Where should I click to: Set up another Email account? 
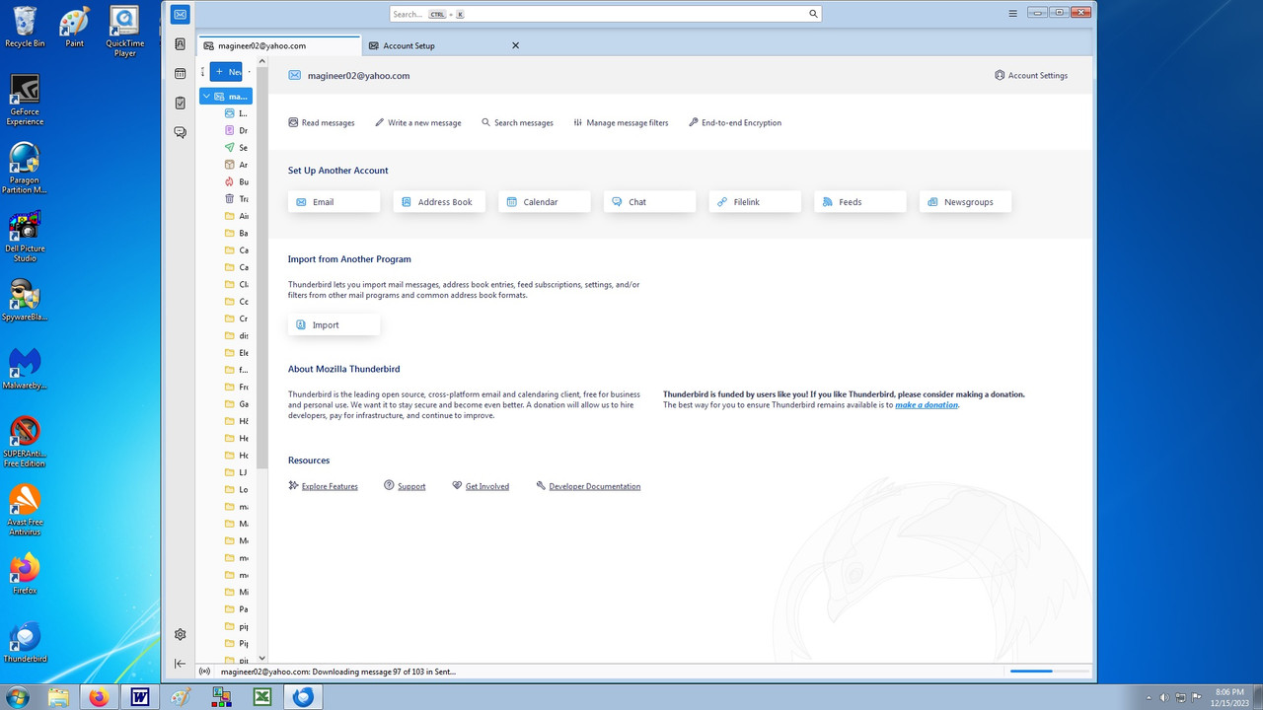click(x=334, y=202)
